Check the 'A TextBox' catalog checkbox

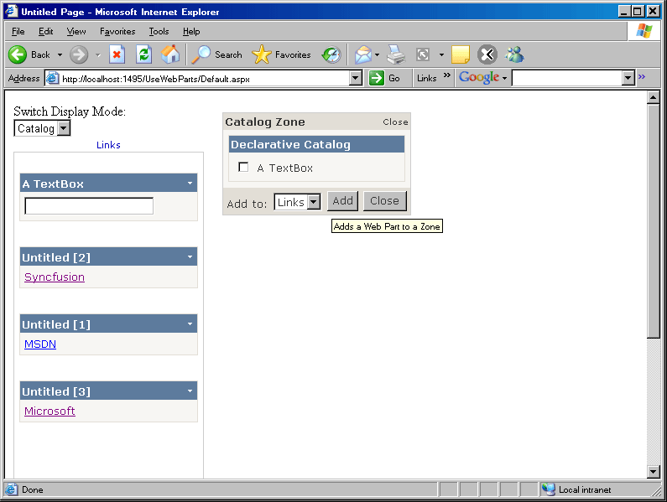click(243, 168)
